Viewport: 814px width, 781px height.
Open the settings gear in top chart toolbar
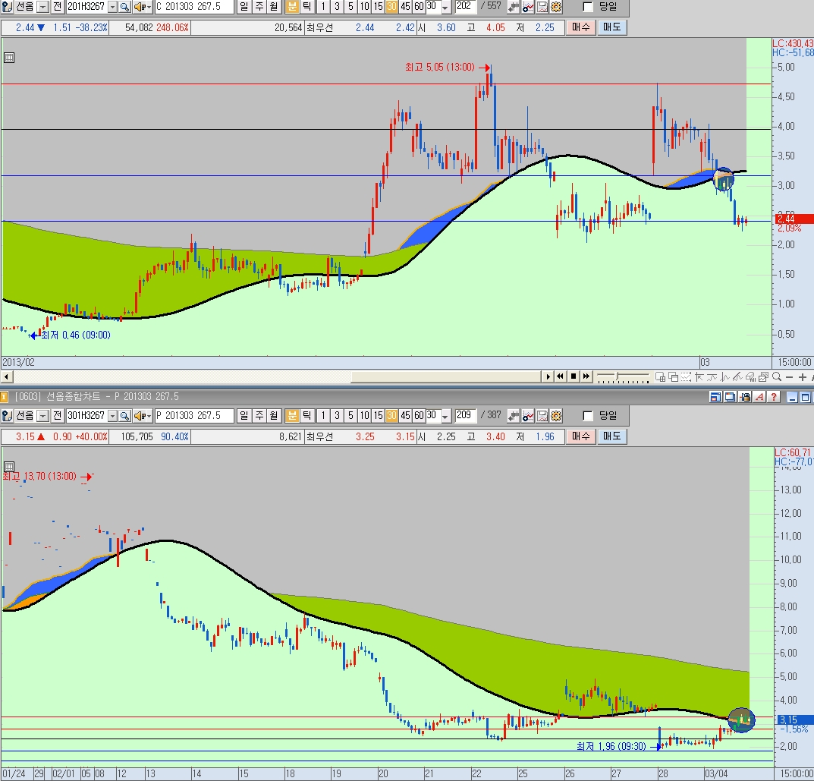click(556, 7)
